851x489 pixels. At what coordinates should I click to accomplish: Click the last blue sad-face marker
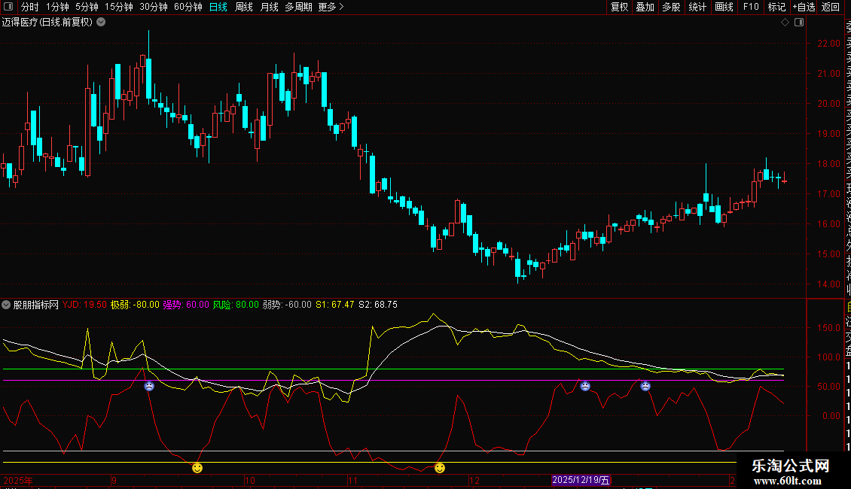click(x=645, y=386)
